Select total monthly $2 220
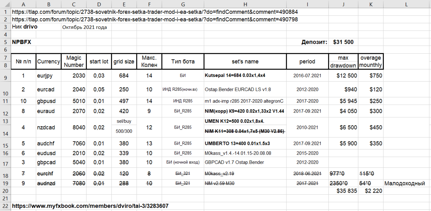 [371, 191]
